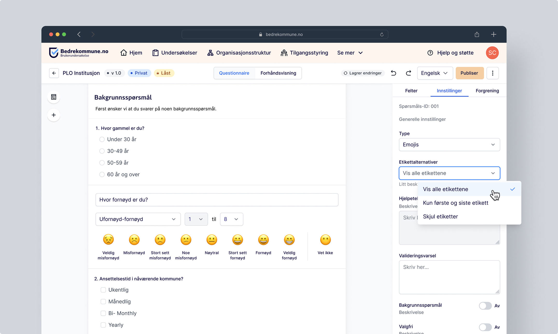Select the Under 30 år radio button

(102, 139)
